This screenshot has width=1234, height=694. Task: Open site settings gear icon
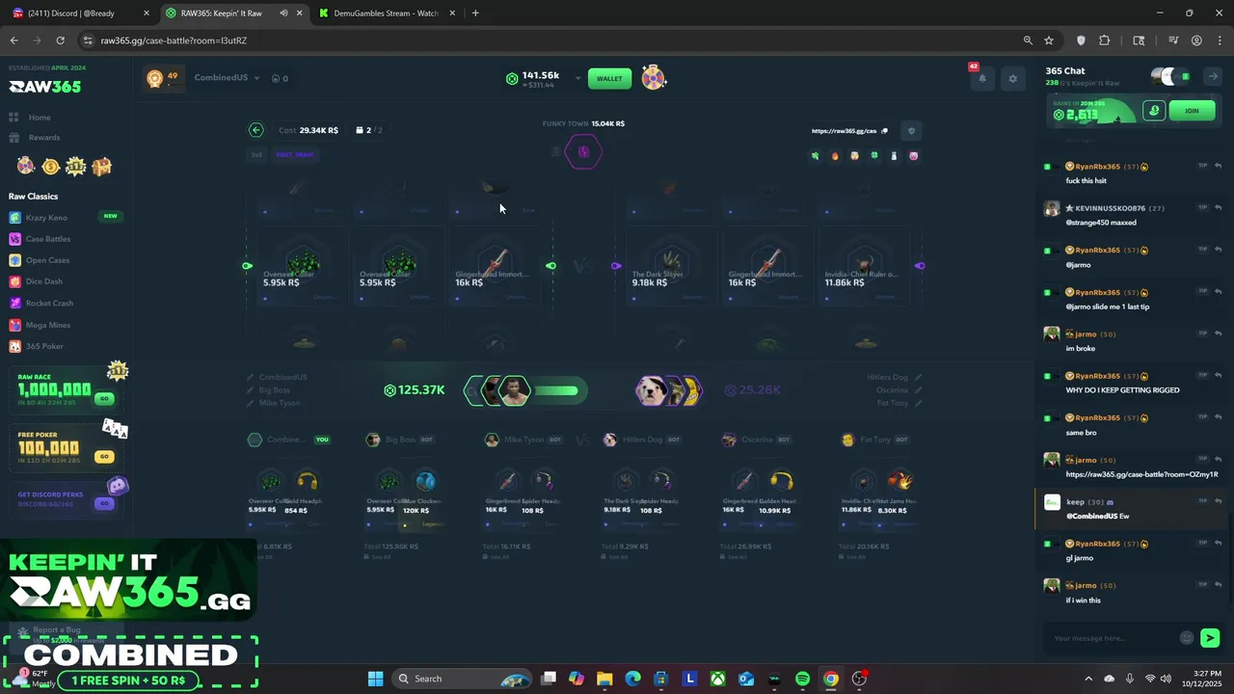1012,79
